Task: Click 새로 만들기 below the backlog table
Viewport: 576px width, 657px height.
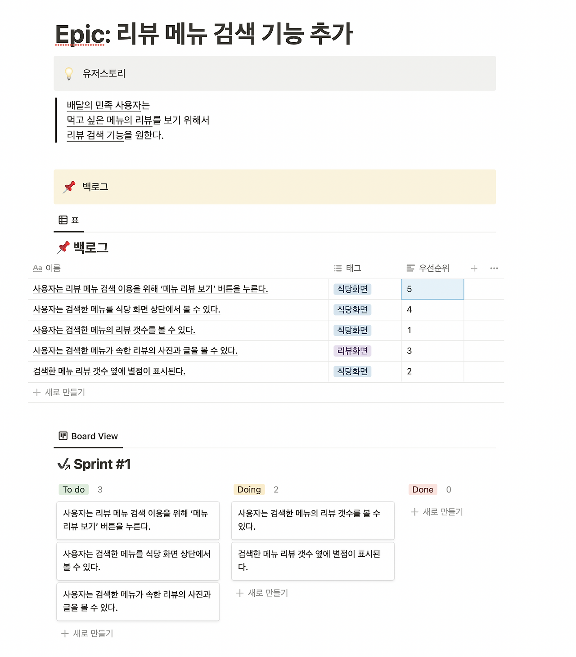Action: (60, 392)
